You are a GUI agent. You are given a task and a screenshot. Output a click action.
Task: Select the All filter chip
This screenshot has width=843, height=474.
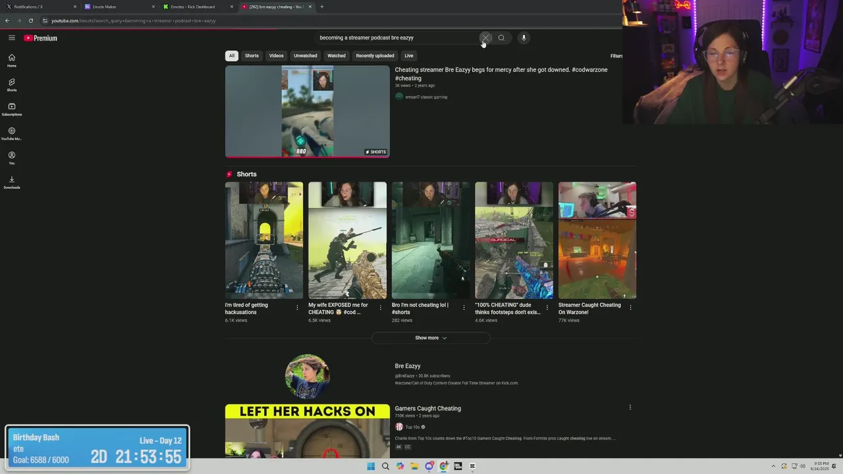[x=232, y=56]
